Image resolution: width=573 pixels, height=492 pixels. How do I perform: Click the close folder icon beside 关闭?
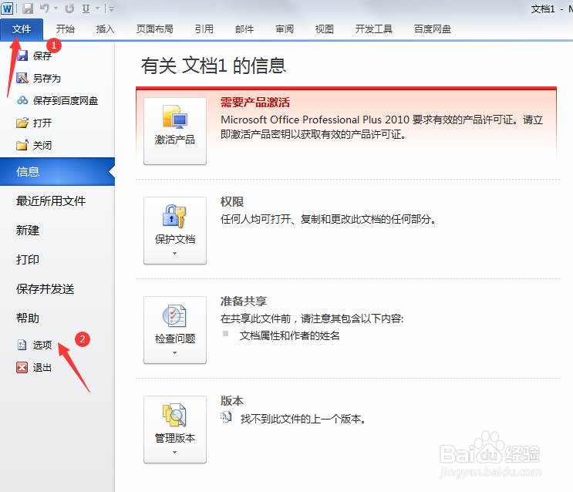coord(22,145)
